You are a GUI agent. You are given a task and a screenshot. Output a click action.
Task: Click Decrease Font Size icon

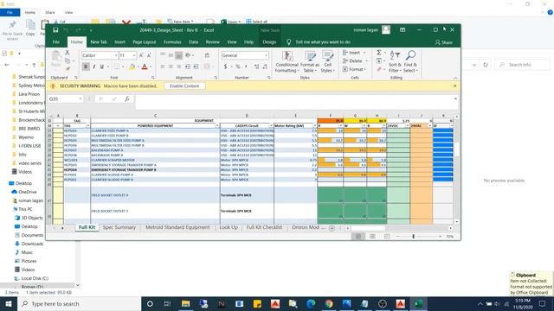tap(149, 55)
